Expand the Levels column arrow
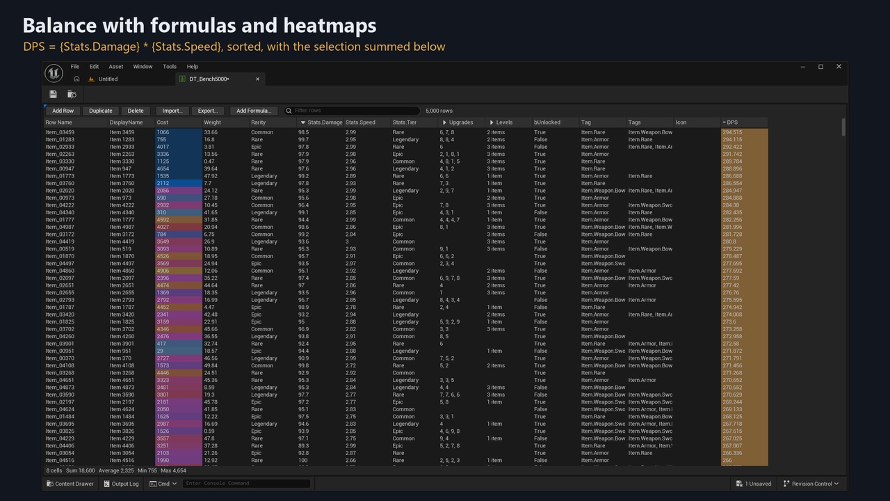The width and height of the screenshot is (890, 501). 492,122
